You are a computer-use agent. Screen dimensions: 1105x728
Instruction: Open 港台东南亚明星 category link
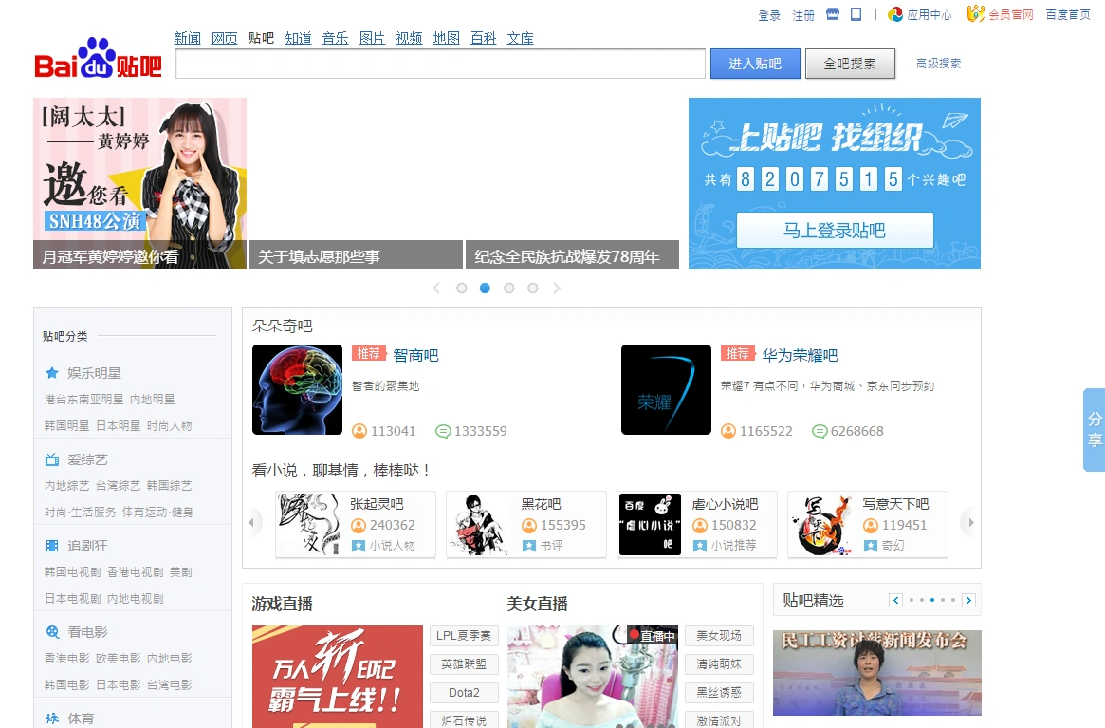pyautogui.click(x=83, y=400)
